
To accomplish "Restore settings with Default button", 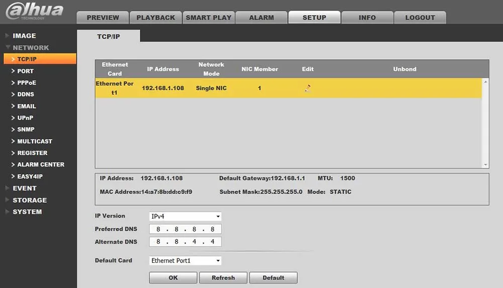I will click(x=273, y=278).
